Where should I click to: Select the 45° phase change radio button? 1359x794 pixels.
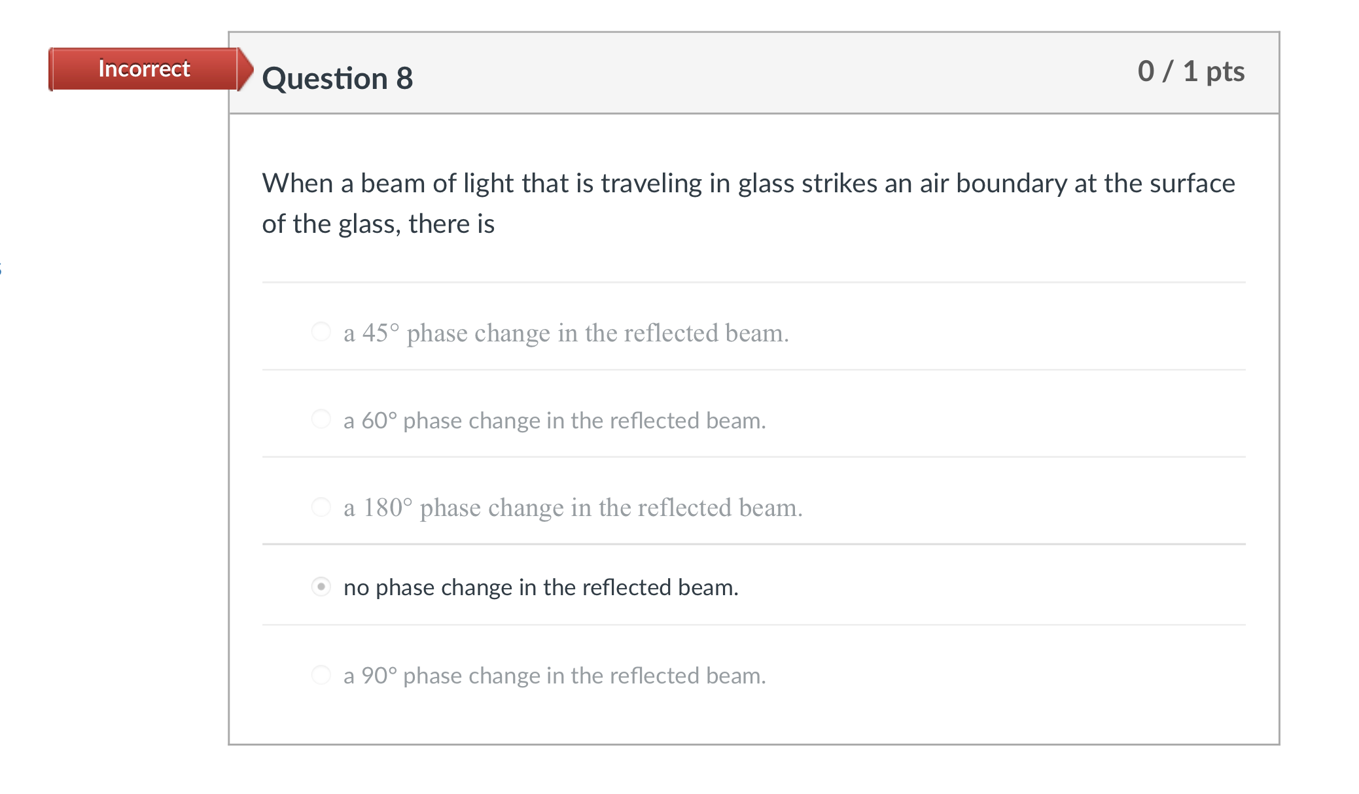point(321,332)
